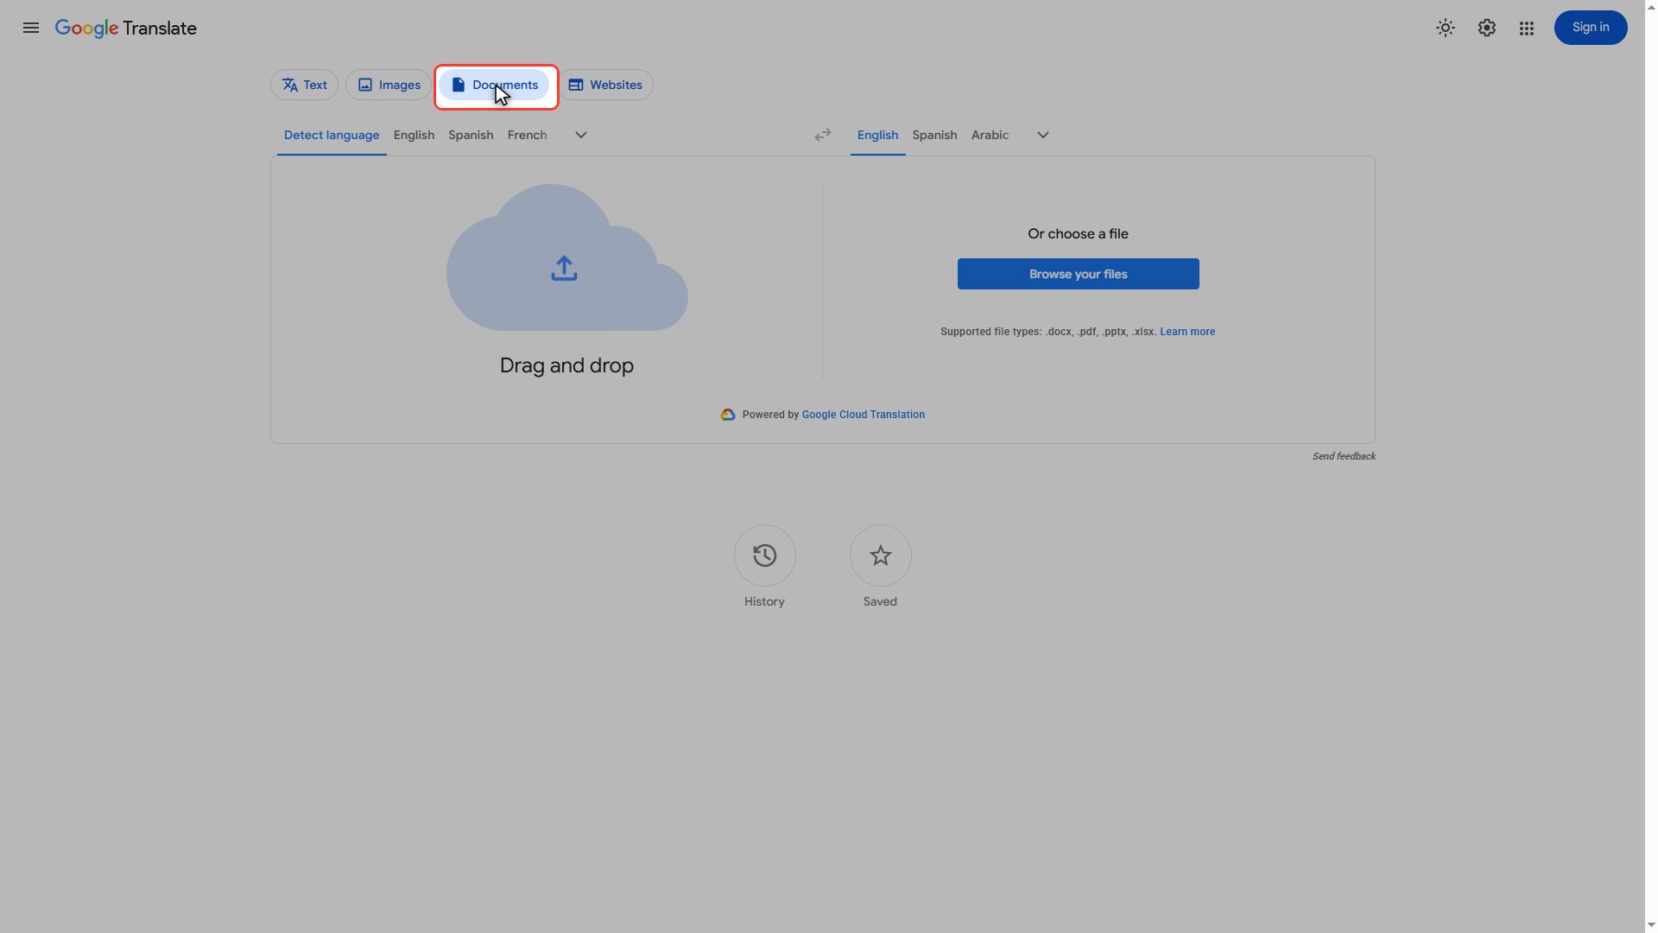The height and width of the screenshot is (933, 1658).
Task: Switch to the Websites tab
Action: (x=605, y=85)
